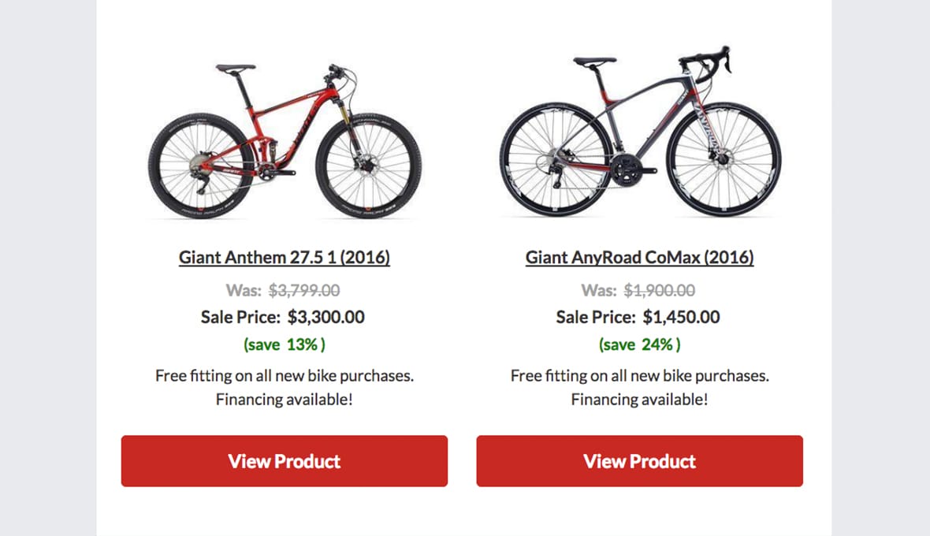Click the $3,300.00 sale price
The width and height of the screenshot is (930, 536).
(328, 317)
